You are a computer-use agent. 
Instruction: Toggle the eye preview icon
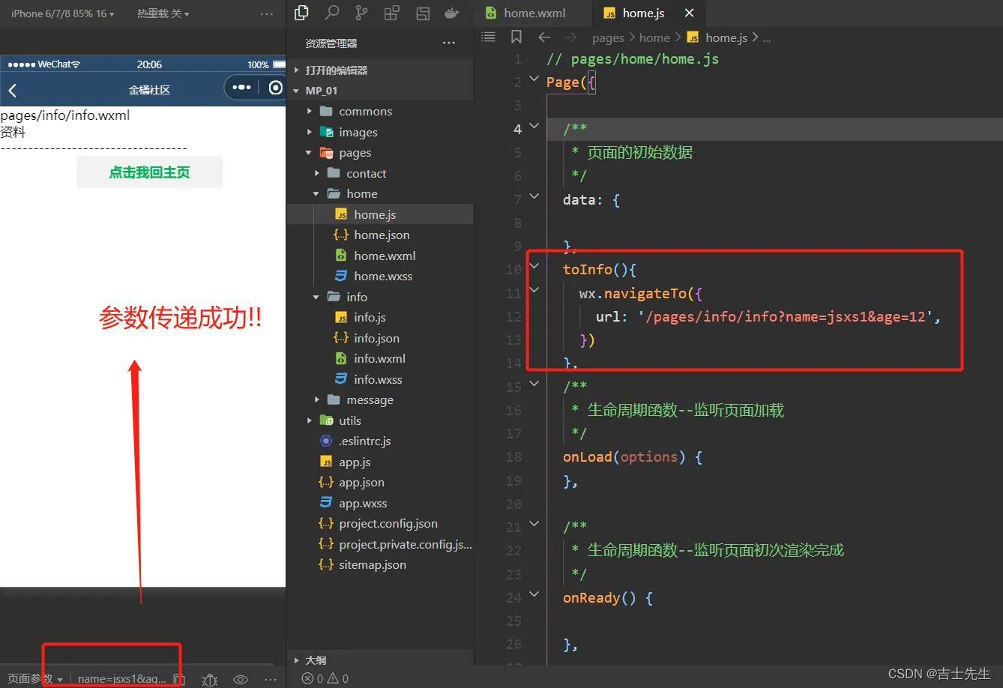pyautogui.click(x=241, y=680)
